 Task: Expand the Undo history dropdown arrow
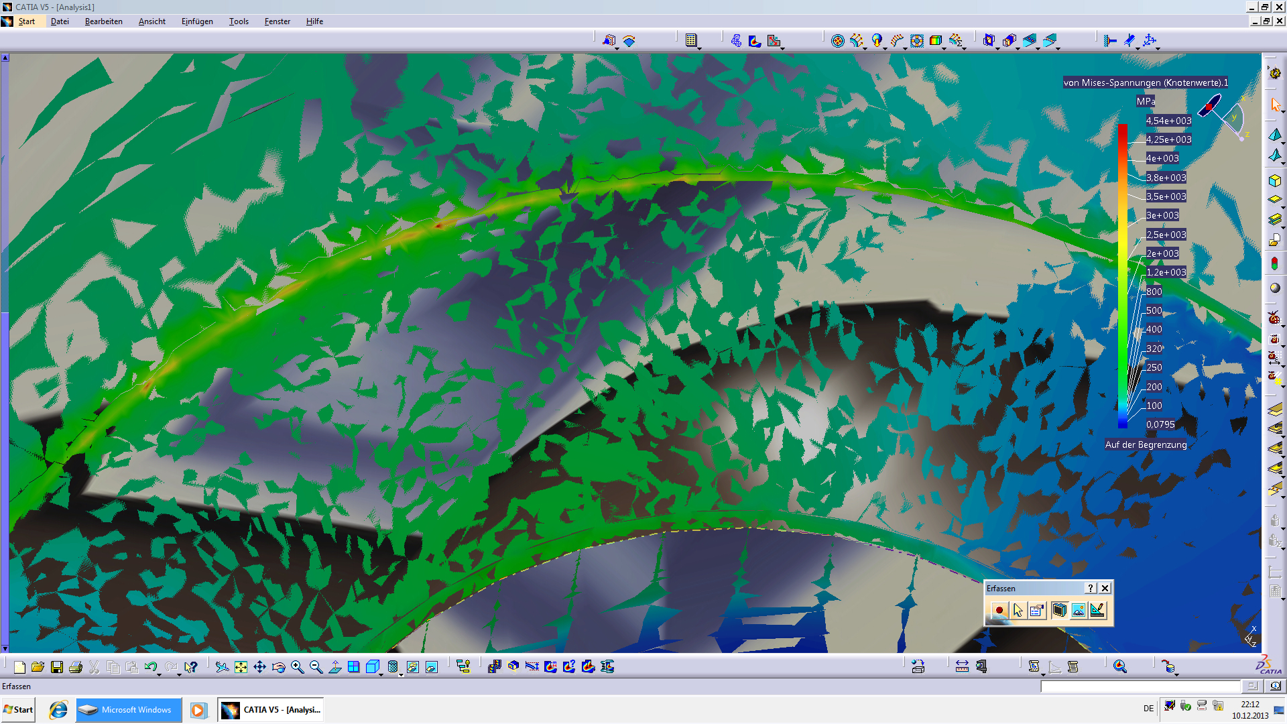[x=160, y=674]
